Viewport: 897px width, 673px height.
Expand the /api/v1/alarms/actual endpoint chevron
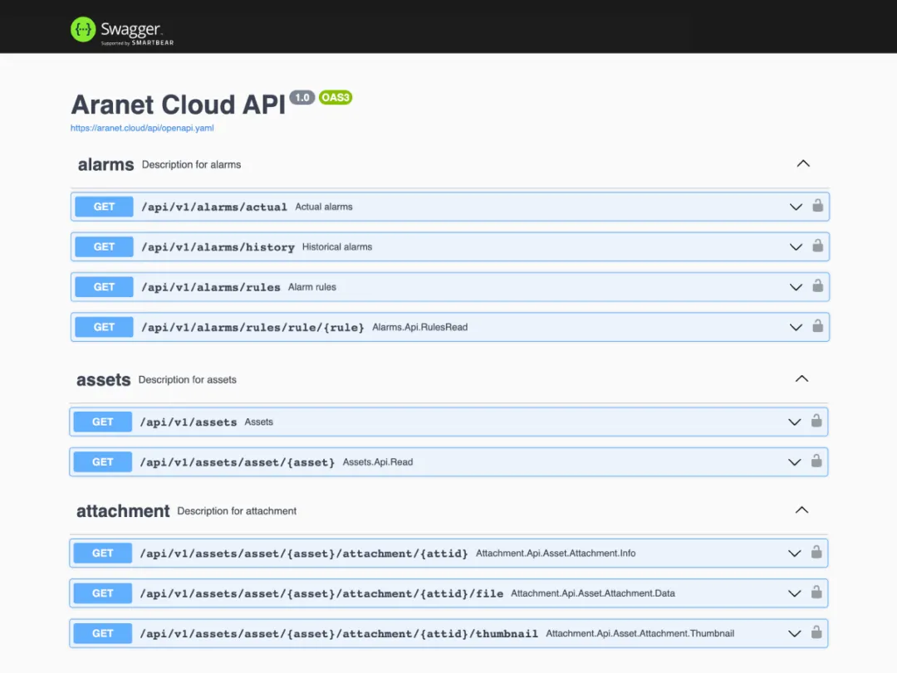[796, 207]
